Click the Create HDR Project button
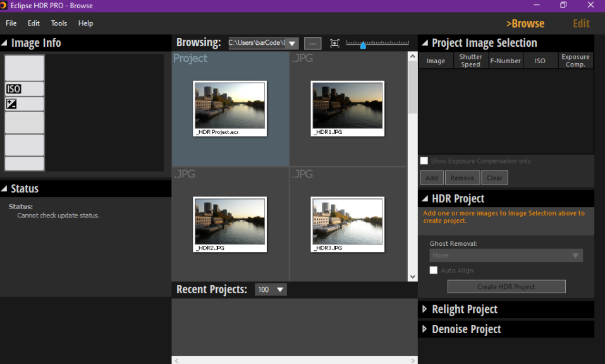 pyautogui.click(x=506, y=286)
